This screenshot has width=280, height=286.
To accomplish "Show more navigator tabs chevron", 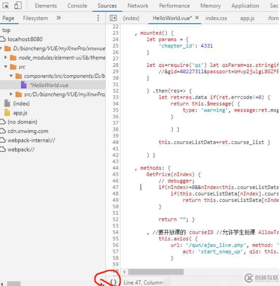I will pyautogui.click(x=59, y=18).
